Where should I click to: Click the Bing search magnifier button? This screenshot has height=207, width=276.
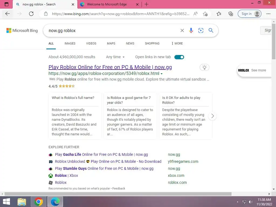pos(211,30)
